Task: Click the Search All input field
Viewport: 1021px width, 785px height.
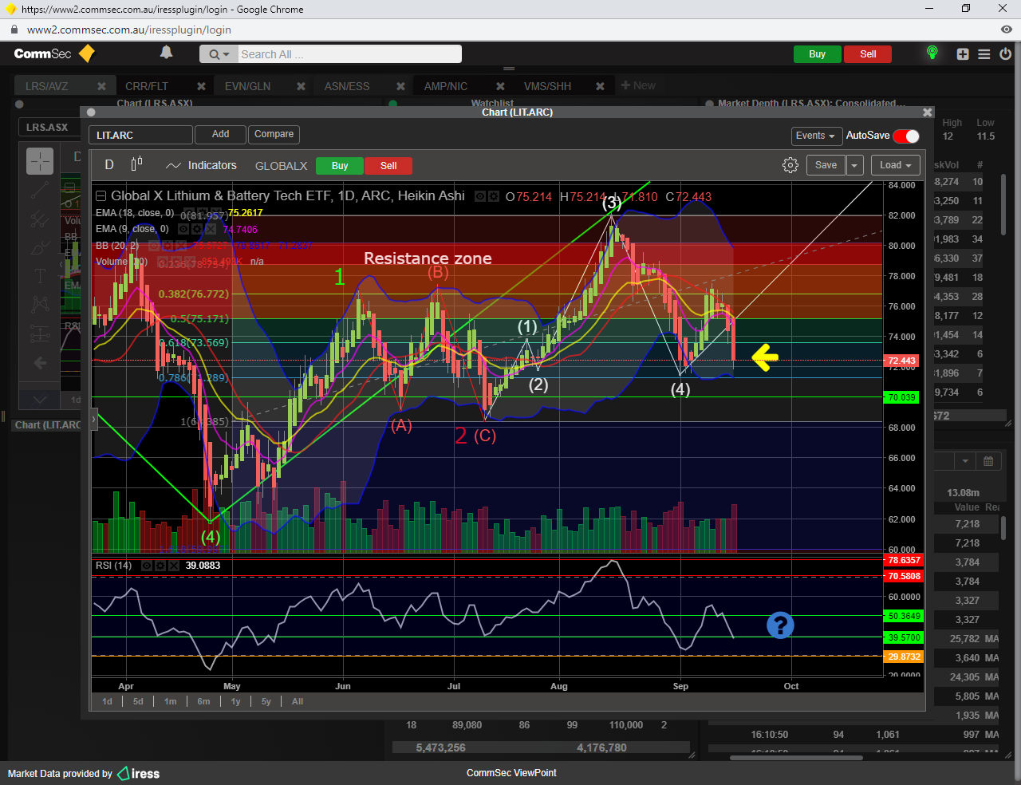Action: (349, 54)
